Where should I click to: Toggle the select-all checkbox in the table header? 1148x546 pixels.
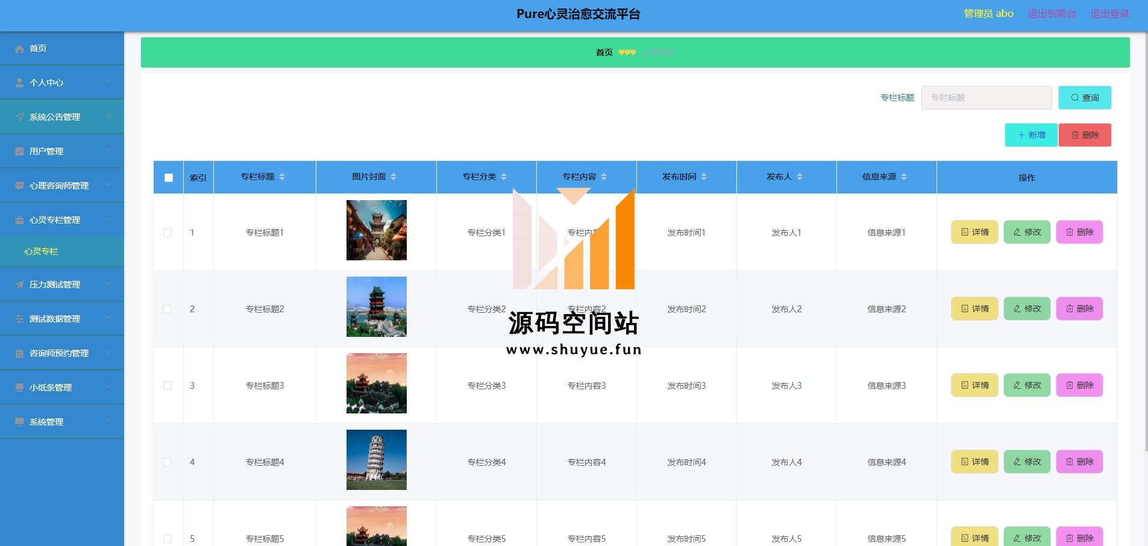click(x=169, y=178)
